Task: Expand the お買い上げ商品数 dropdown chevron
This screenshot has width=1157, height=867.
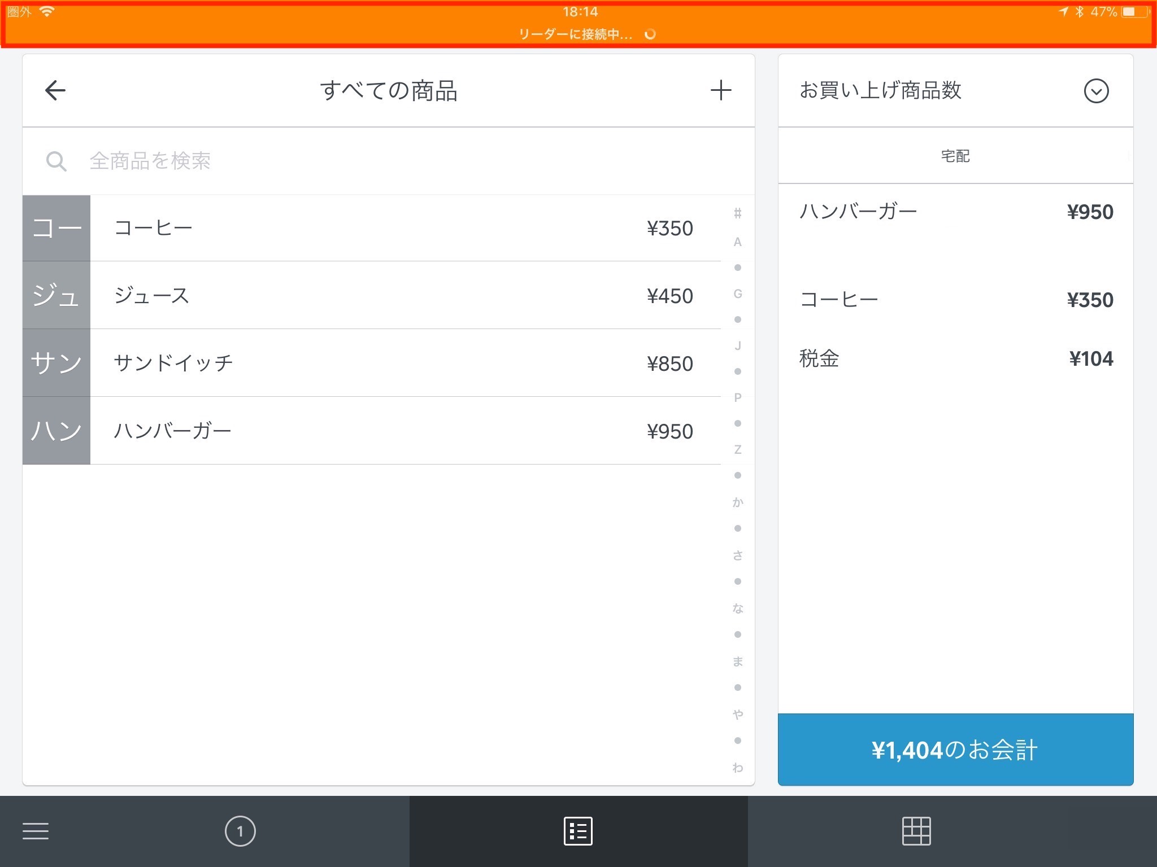Action: tap(1096, 91)
